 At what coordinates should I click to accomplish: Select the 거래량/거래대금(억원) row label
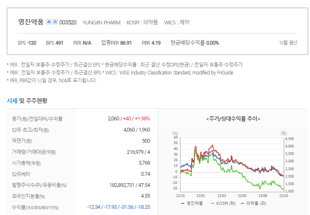(x=34, y=152)
